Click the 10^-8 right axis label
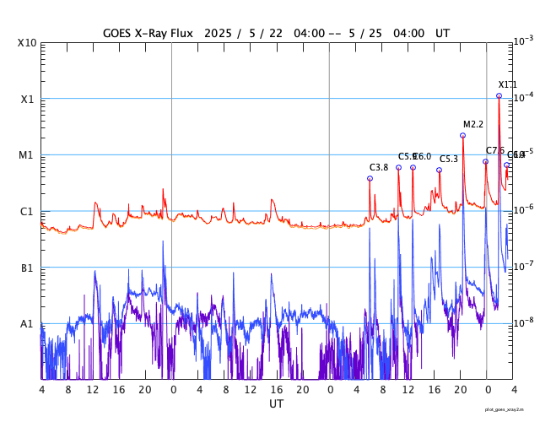 click(x=523, y=322)
